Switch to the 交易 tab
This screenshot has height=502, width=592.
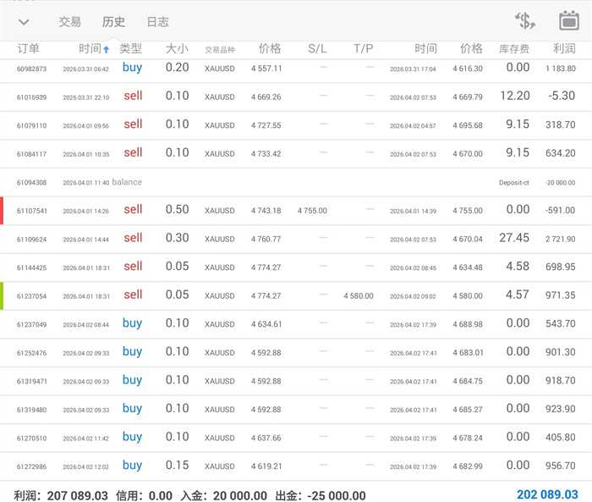[x=70, y=22]
